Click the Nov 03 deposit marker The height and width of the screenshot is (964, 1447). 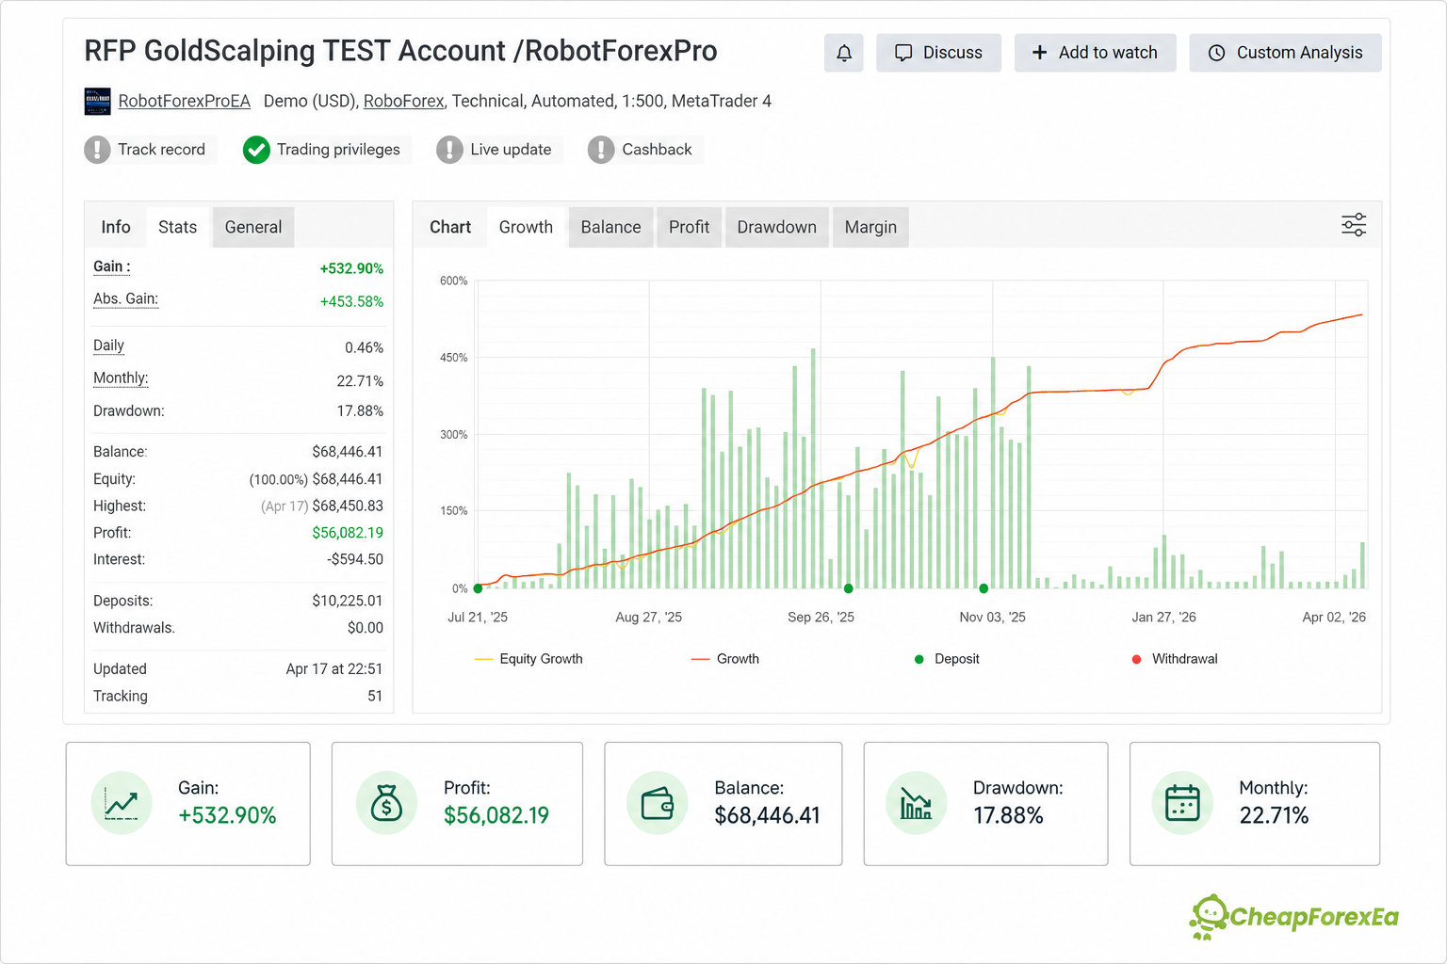point(984,588)
